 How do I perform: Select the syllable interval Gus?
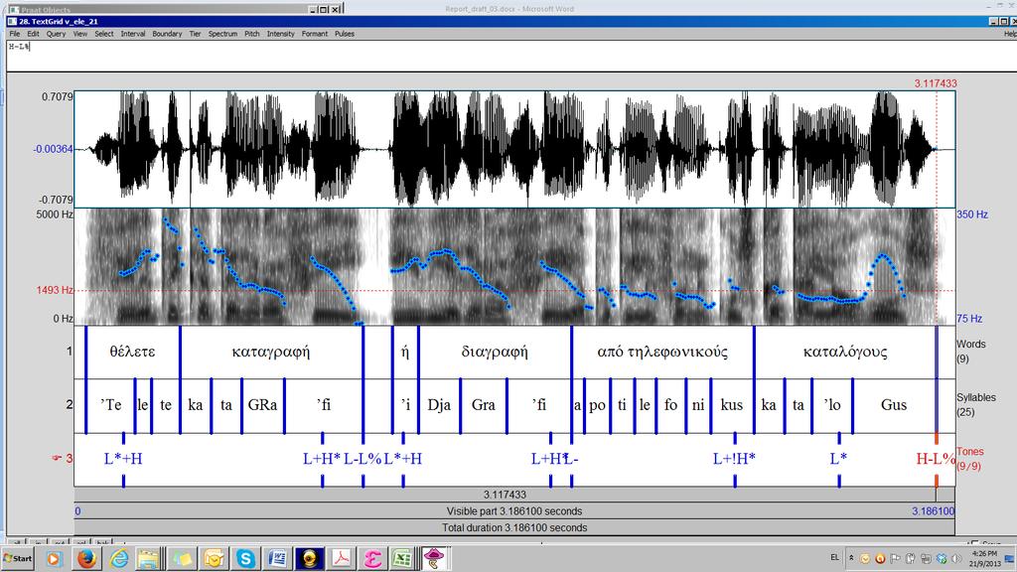(894, 405)
